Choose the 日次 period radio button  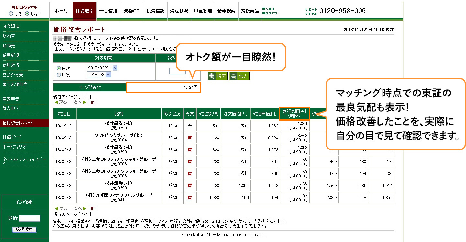(x=59, y=68)
